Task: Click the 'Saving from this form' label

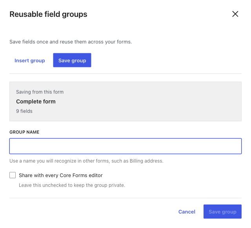Action: point(40,92)
